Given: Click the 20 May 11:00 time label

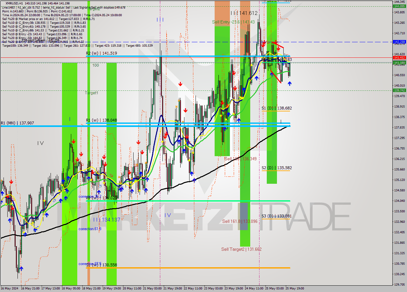Looking at the screenshot, I should pos(132,289).
